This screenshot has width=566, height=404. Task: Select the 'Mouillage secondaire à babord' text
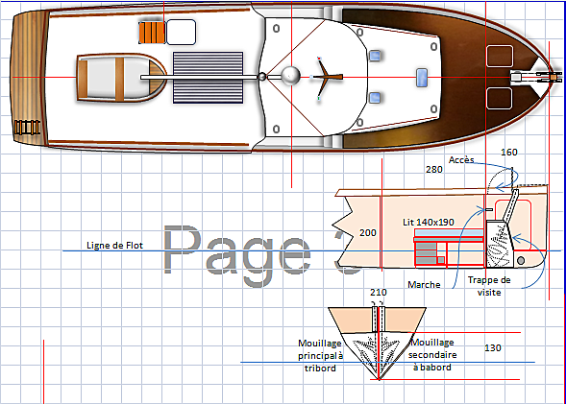coord(432,355)
